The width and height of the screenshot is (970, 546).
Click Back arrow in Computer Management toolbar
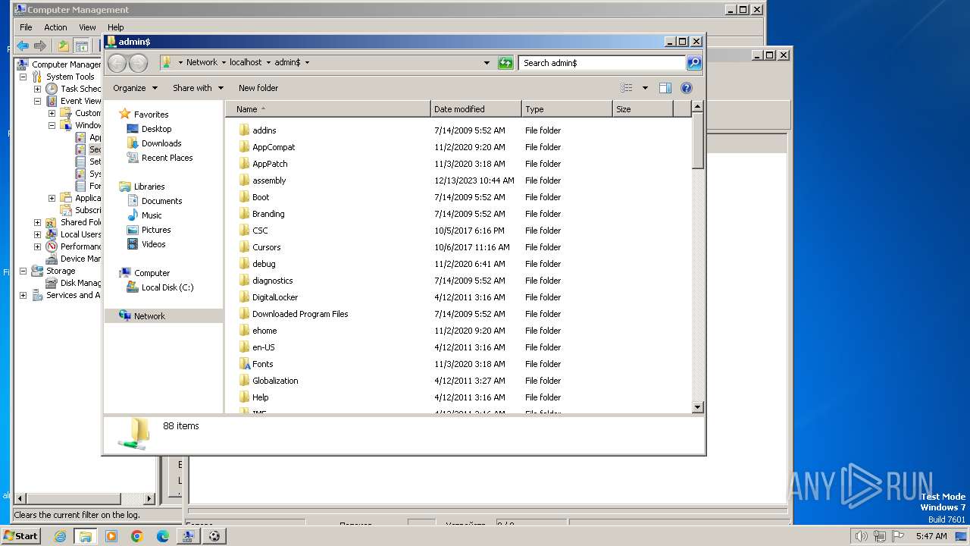[23, 45]
